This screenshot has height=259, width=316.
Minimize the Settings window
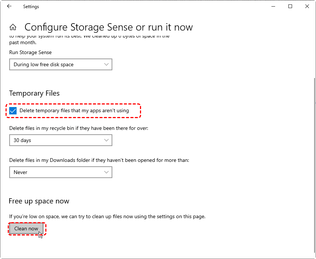pos(273,7)
